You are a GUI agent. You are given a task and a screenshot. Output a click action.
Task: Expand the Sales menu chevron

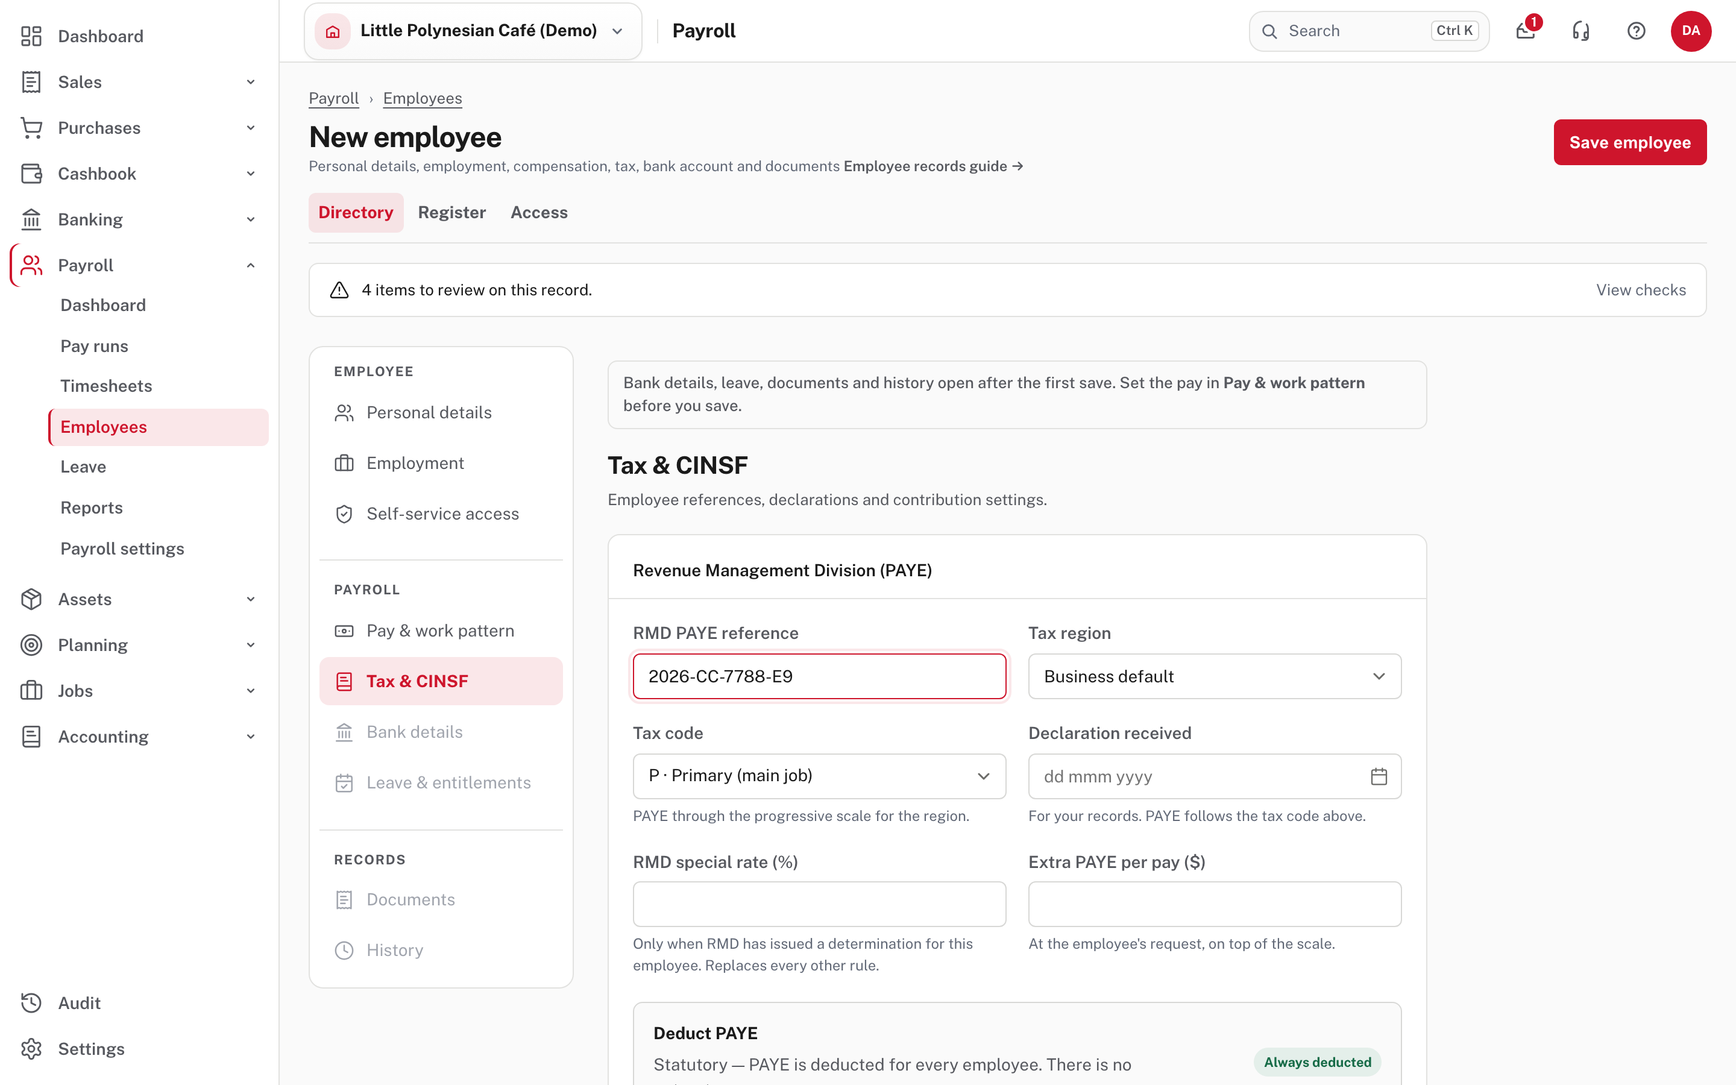tap(251, 82)
